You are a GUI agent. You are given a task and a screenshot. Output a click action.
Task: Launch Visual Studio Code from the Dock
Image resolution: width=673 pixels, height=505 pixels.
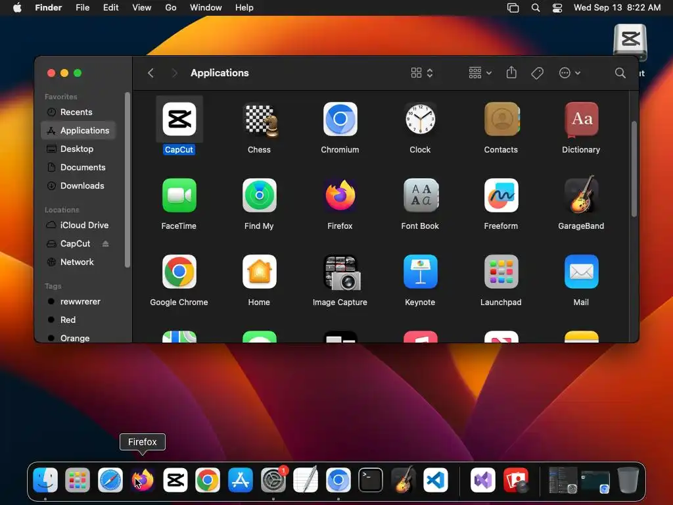(436, 479)
